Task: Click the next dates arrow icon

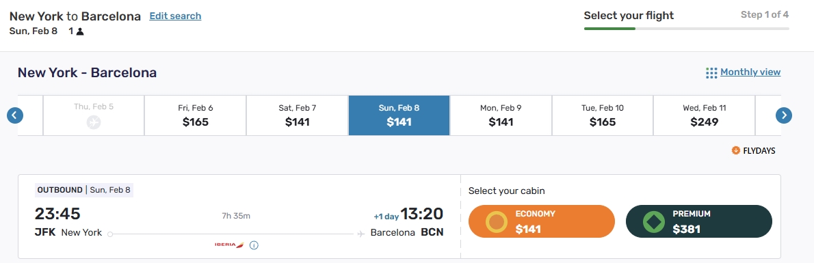Action: coord(784,115)
